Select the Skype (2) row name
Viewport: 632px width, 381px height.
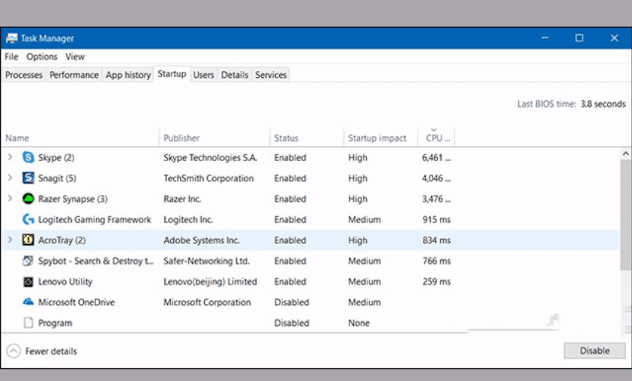[x=56, y=158]
